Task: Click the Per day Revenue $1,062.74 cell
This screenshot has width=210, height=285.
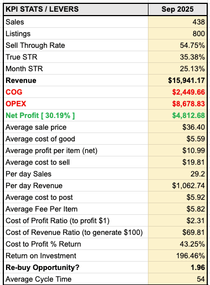Action: 177,185
